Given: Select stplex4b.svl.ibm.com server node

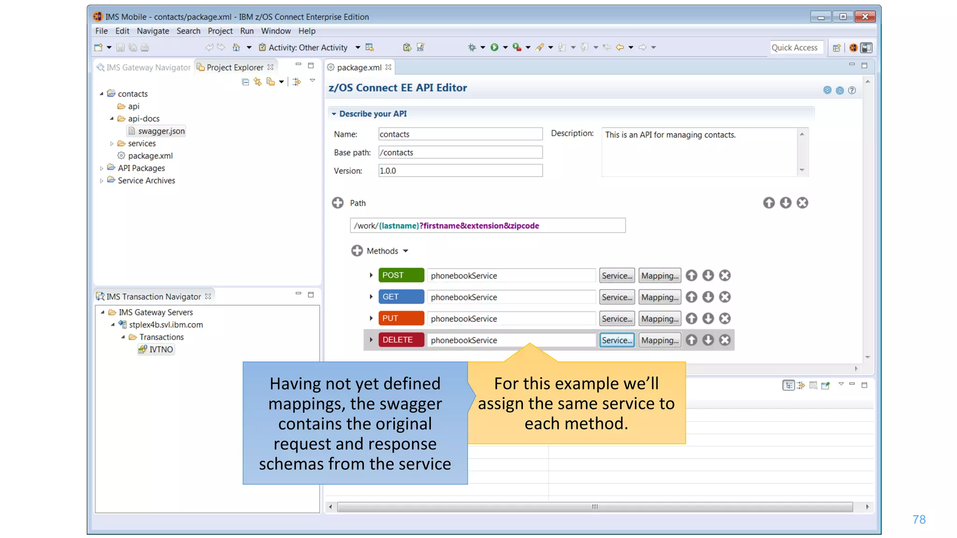Looking at the screenshot, I should click(x=161, y=325).
